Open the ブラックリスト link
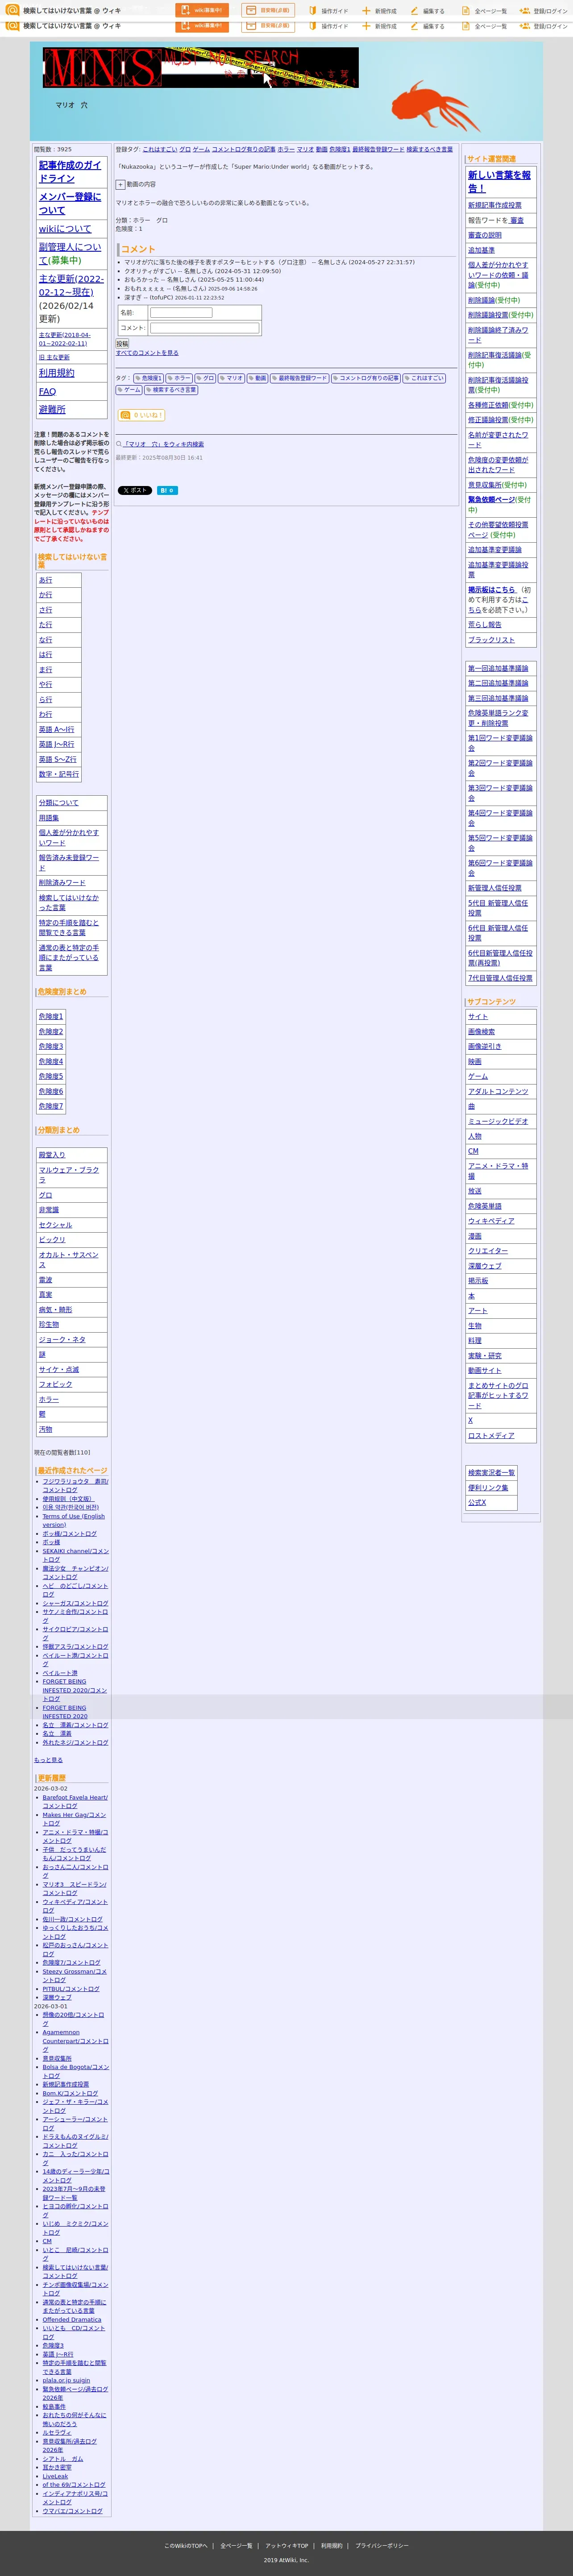 coord(492,640)
